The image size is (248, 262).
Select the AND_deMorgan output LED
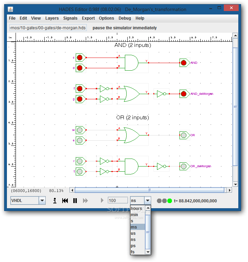pyautogui.click(x=184, y=94)
